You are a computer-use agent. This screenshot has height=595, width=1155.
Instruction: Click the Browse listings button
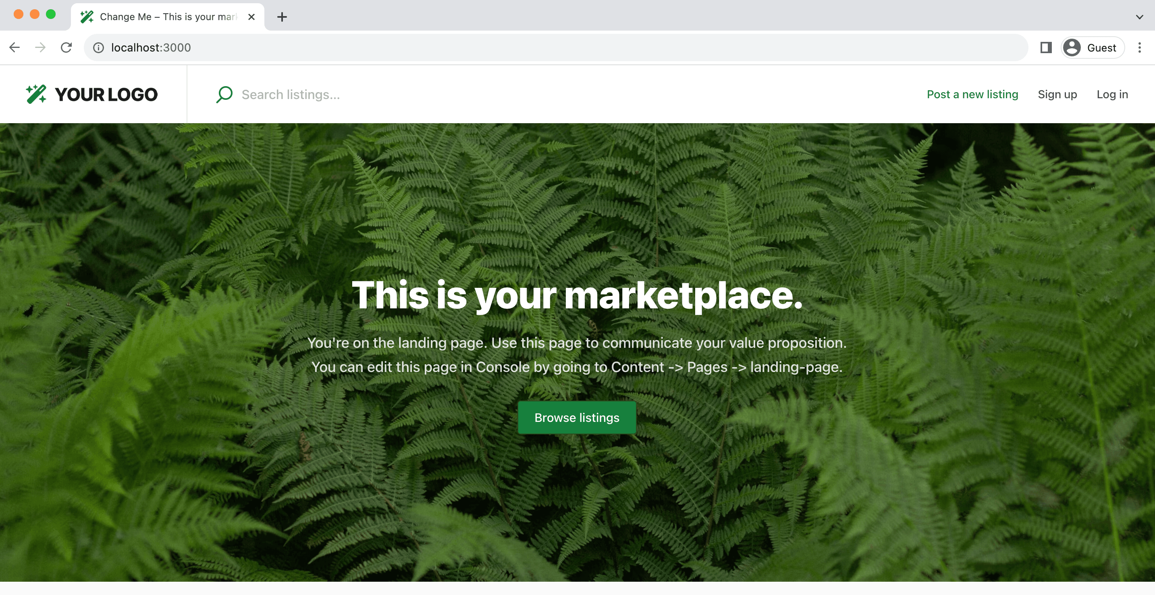click(576, 417)
